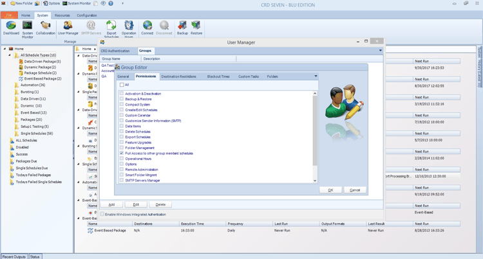Click permissions list scrollbar track
The height and width of the screenshot is (259, 483).
coord(315,172)
